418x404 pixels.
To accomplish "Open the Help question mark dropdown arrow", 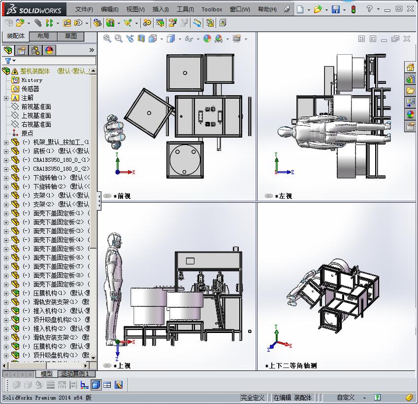I will [x=378, y=9].
